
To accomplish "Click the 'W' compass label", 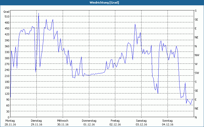I will (196, 64).
